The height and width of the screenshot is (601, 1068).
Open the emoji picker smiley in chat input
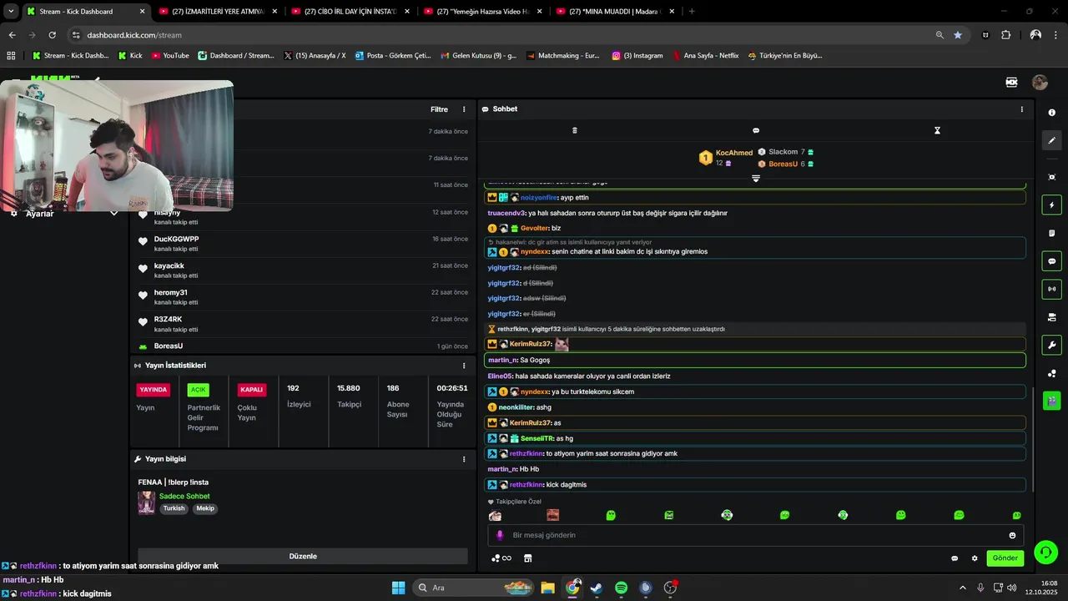(1013, 535)
